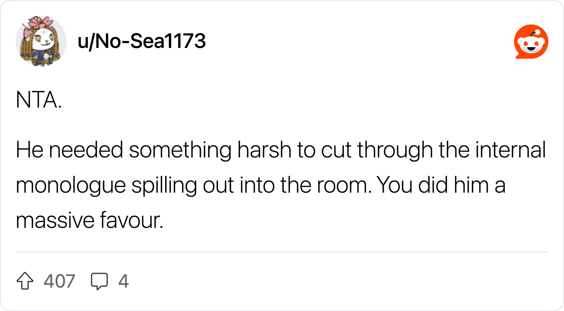Click the word "internal" in the comment
This screenshot has width=564, height=311.
click(x=511, y=150)
